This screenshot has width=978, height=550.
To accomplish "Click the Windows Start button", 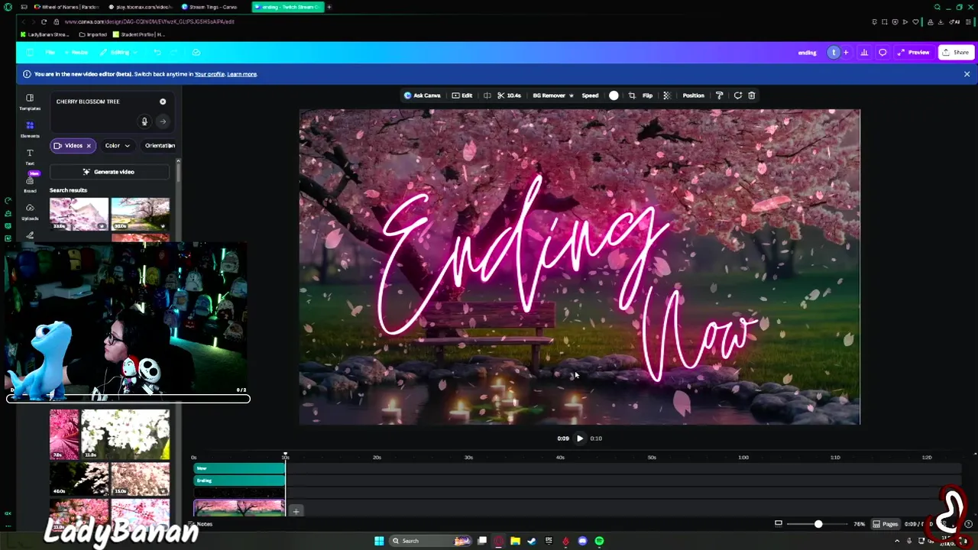I will 379,541.
